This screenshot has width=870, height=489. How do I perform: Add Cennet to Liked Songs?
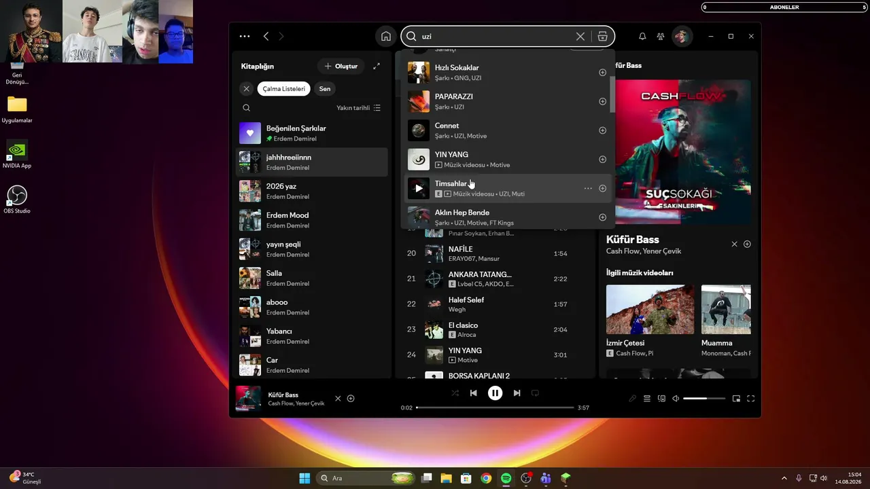click(602, 130)
